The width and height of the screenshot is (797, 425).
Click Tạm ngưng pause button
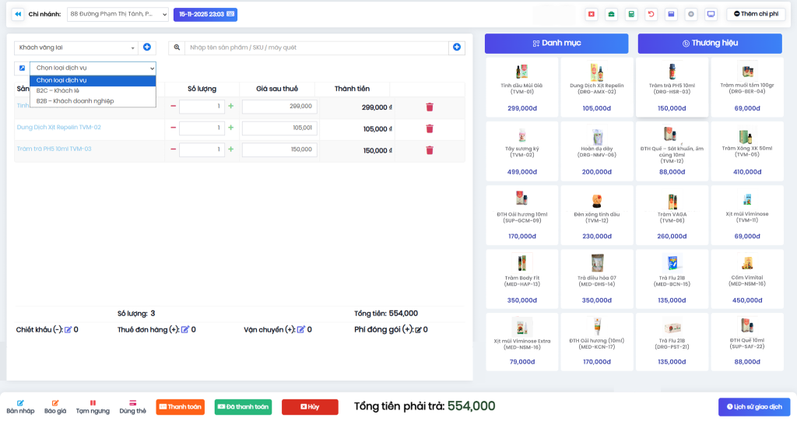tap(93, 406)
